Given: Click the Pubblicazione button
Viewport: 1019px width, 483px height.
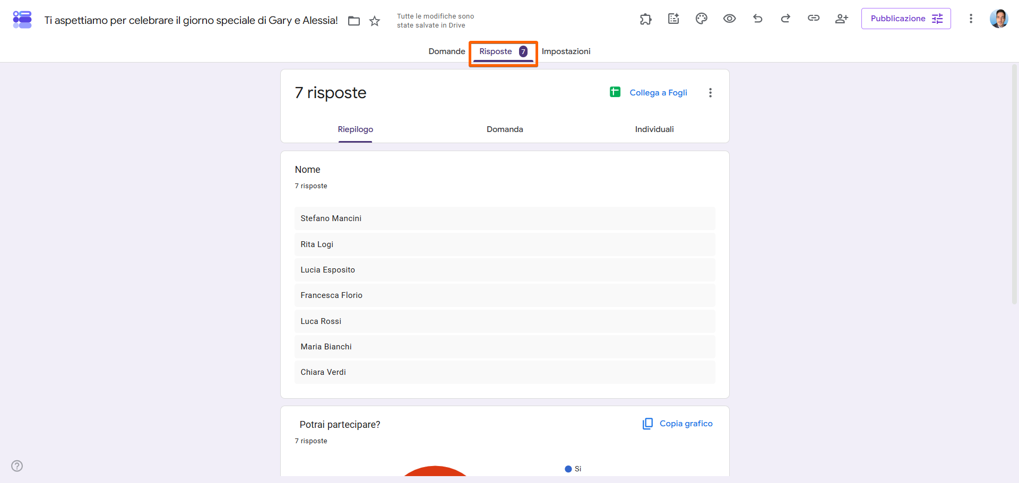Looking at the screenshot, I should pyautogui.click(x=906, y=19).
